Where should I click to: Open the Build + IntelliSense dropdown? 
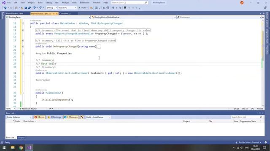(x=98, y=117)
